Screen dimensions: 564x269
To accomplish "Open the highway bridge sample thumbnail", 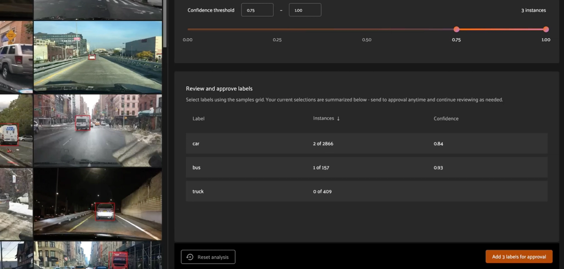I will pos(98,57).
